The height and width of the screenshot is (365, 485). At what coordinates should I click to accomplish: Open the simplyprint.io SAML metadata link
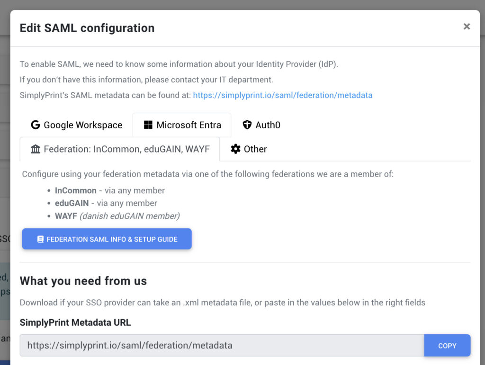point(282,95)
